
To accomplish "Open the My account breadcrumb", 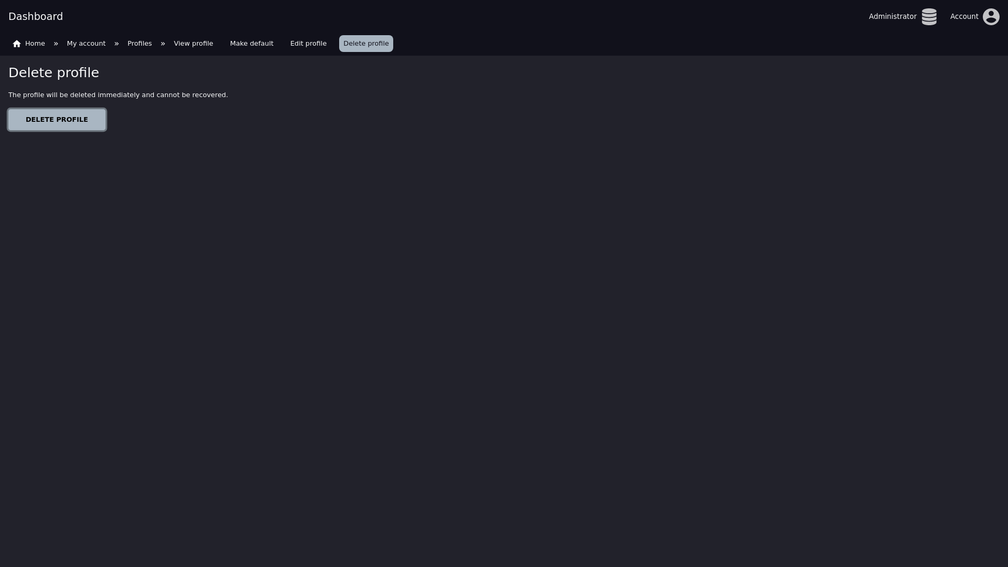I will click(x=86, y=44).
